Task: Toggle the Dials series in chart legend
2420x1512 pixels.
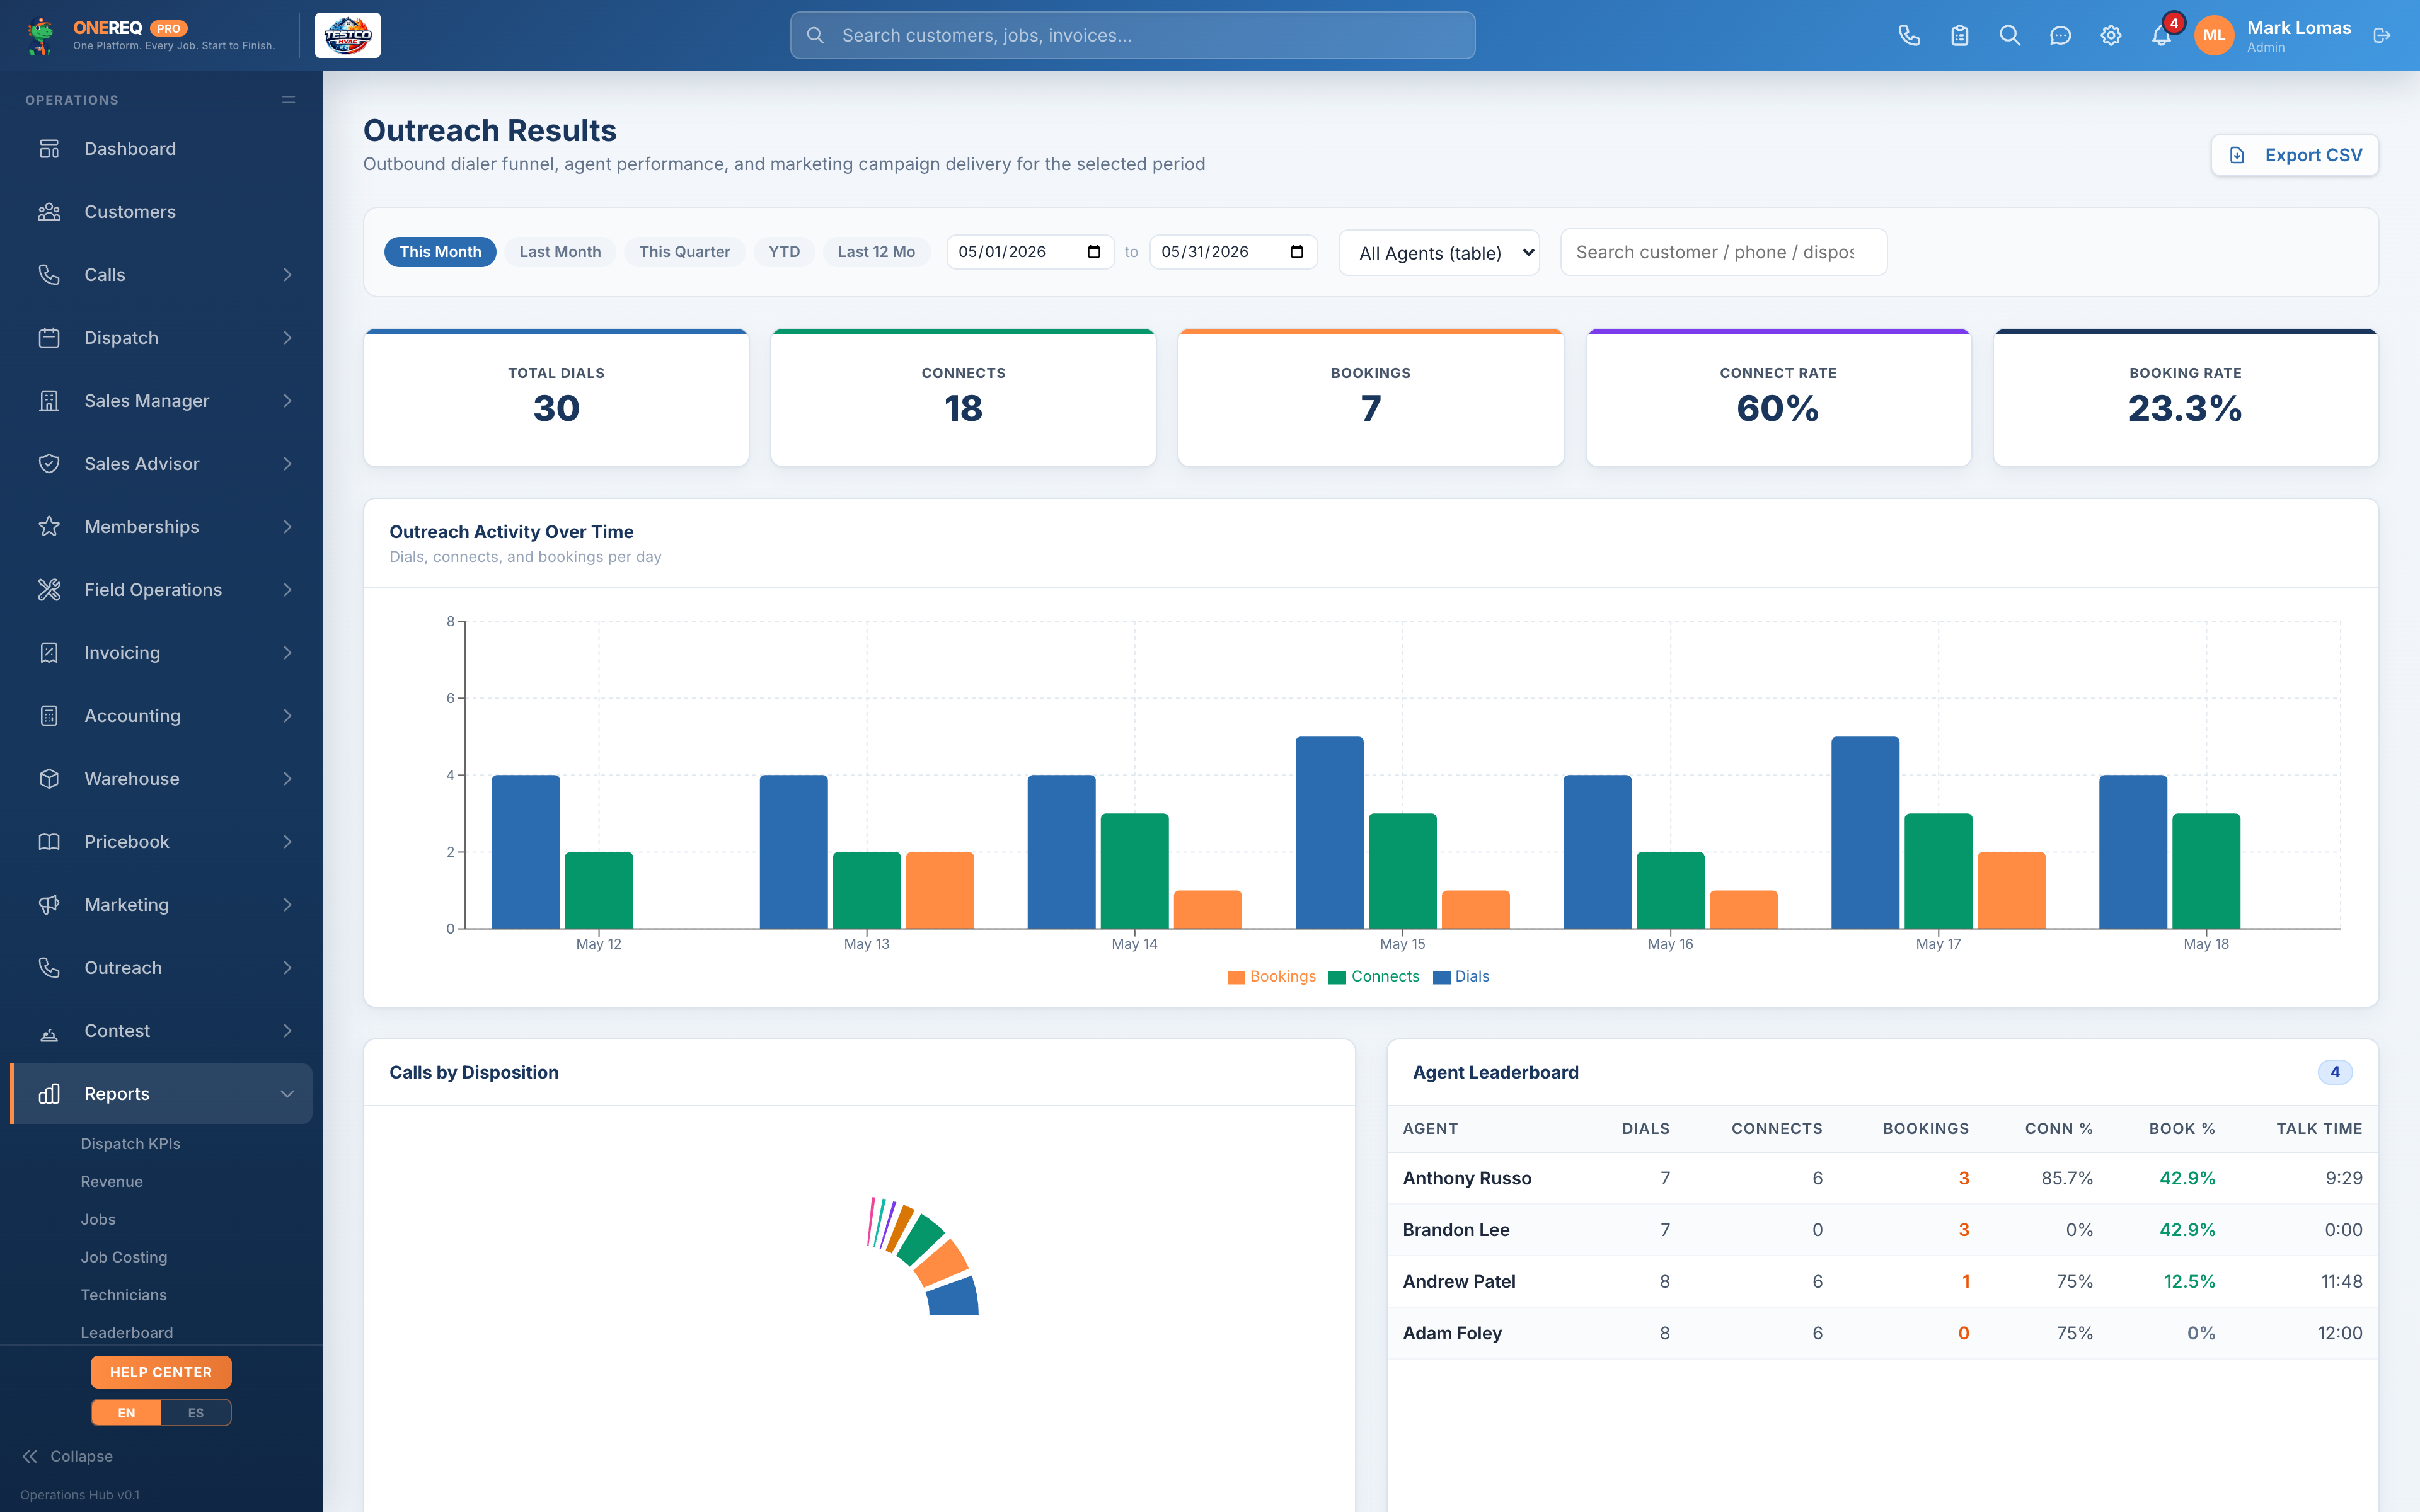Action: [1461, 977]
